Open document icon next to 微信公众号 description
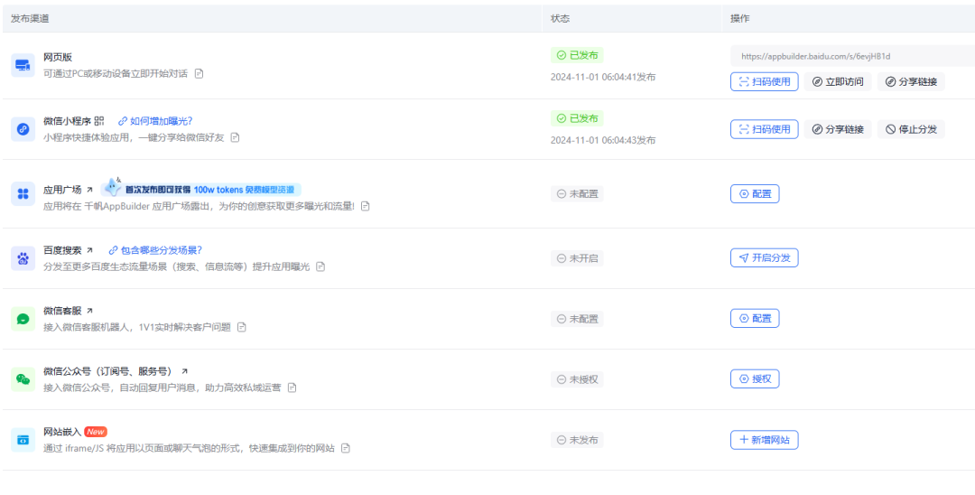Viewport: 975px width, 495px height. point(292,388)
